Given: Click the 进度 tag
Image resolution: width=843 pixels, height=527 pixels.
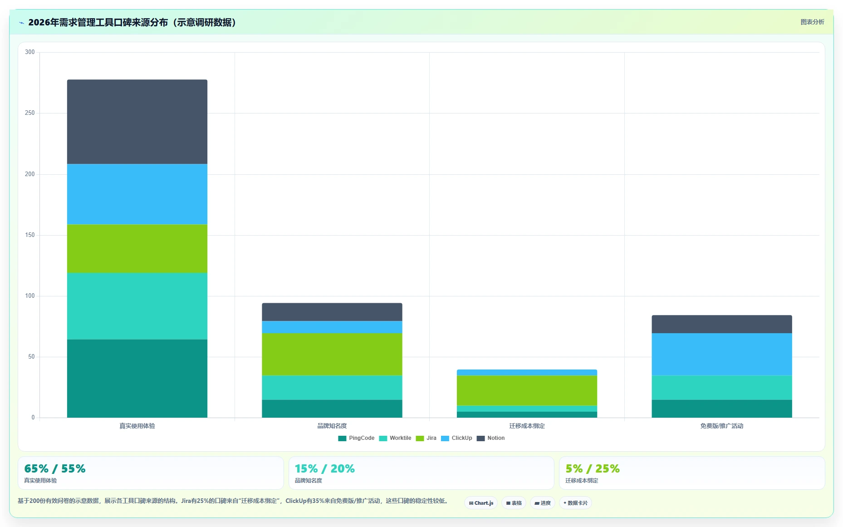Looking at the screenshot, I should (542, 503).
